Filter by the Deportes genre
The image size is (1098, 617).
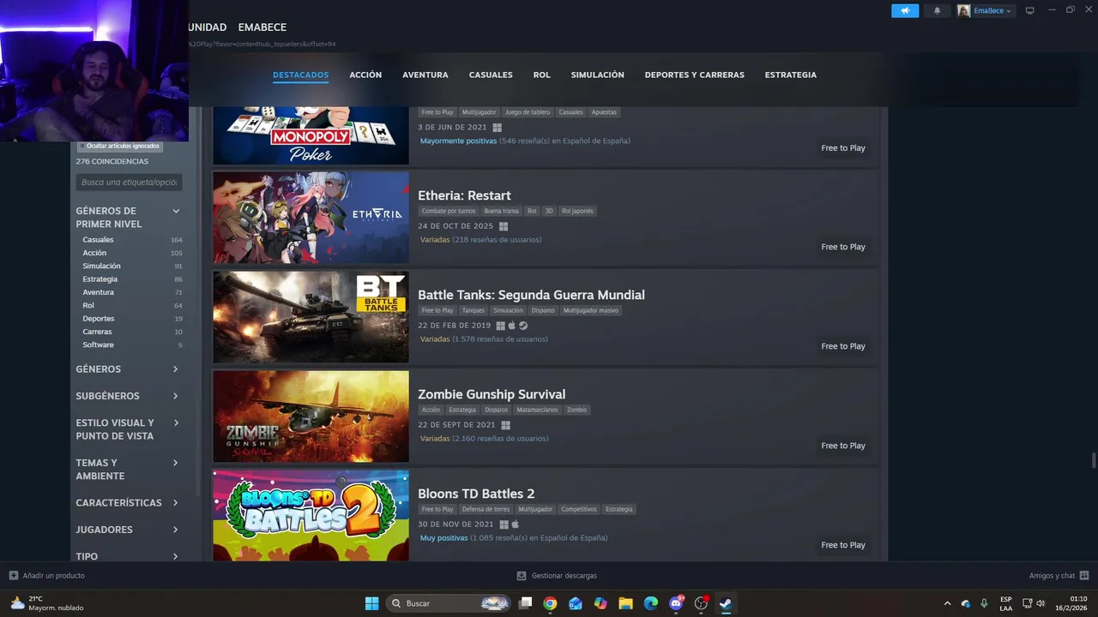click(99, 319)
